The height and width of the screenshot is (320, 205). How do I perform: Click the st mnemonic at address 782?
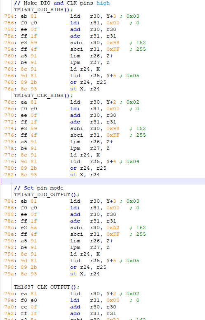click(x=73, y=175)
